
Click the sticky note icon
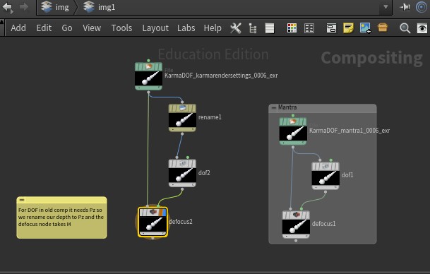coord(348,28)
